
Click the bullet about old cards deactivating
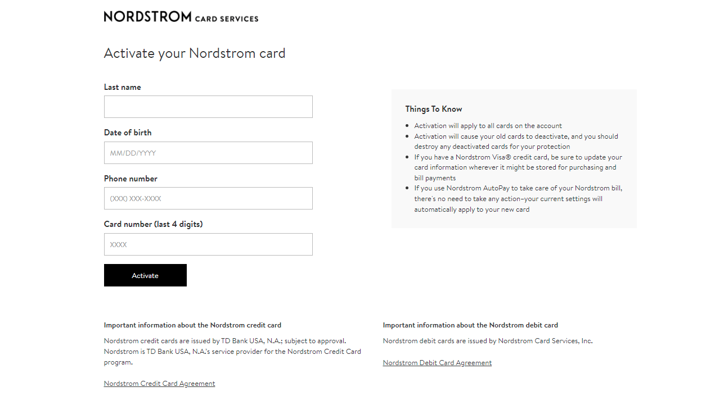(x=516, y=141)
